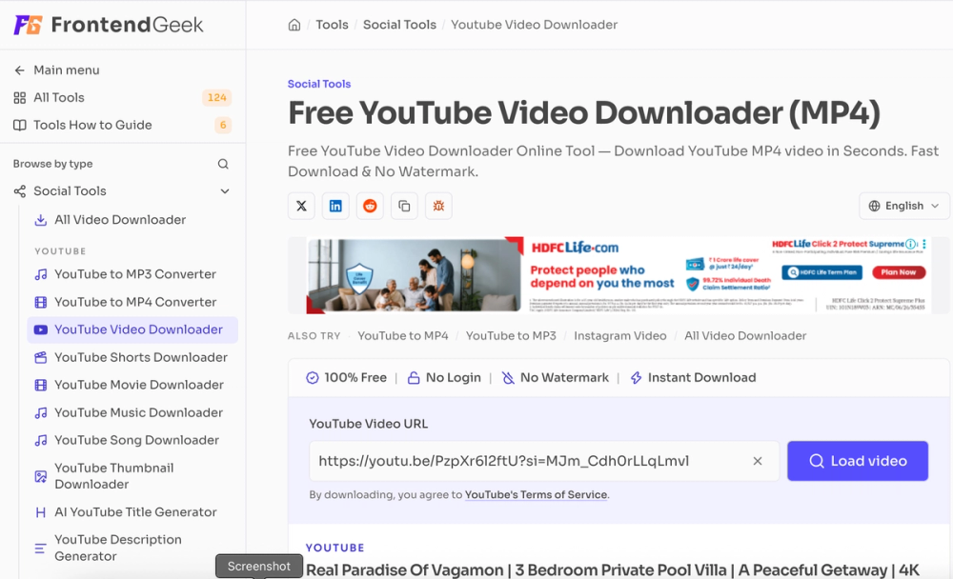953x579 pixels.
Task: Open YouTube's Terms of Service link
Action: coord(536,495)
